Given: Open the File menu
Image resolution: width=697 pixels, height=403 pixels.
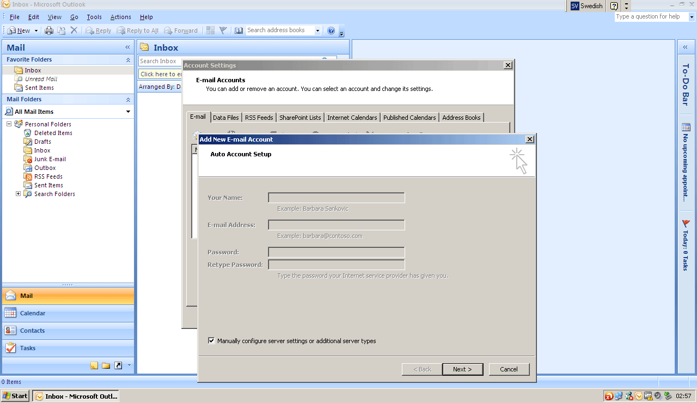Looking at the screenshot, I should point(15,17).
